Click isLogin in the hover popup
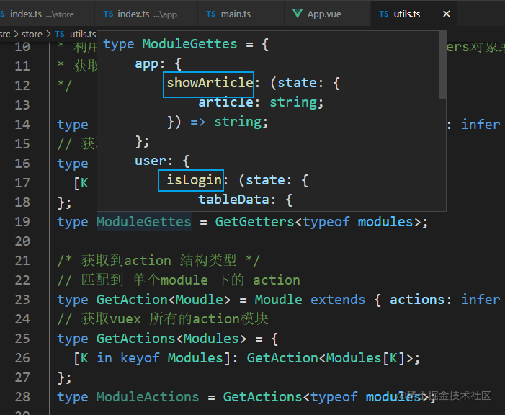Viewport: 505px width, 415px height. coord(195,180)
